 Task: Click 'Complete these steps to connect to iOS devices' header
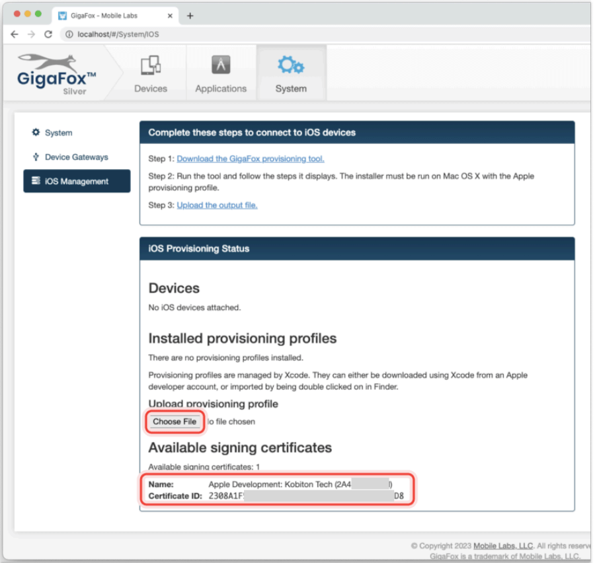point(357,132)
